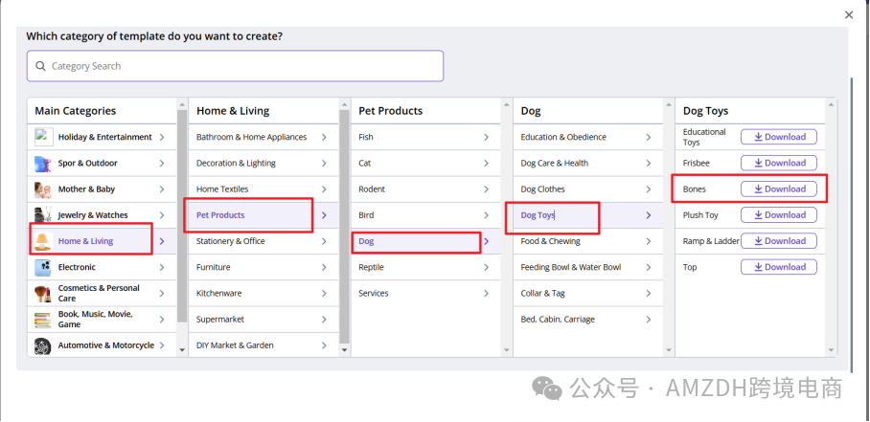The width and height of the screenshot is (870, 422).
Task: Click the Main Categories scrollbar down arrow
Action: (x=182, y=350)
